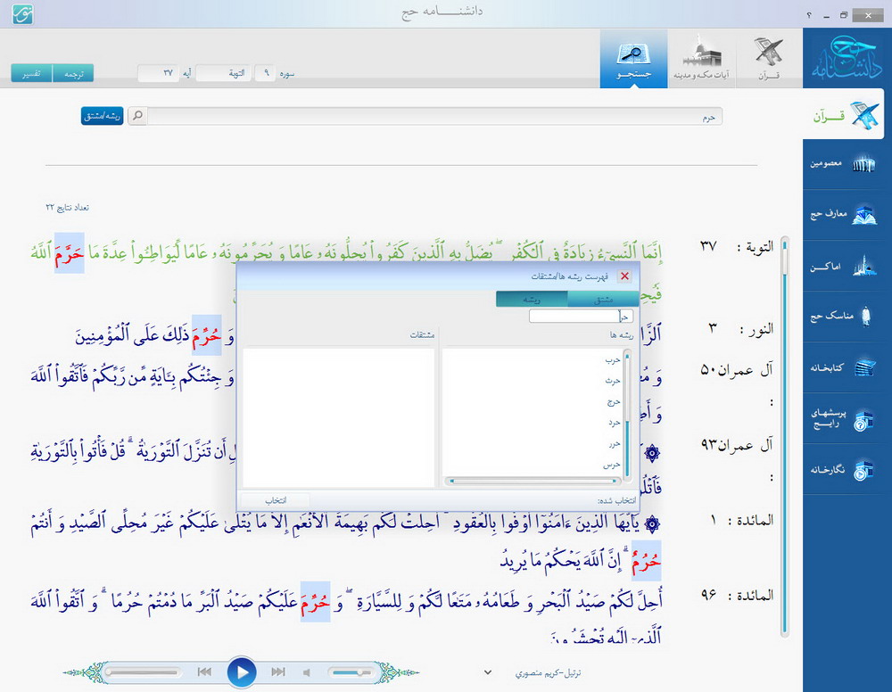Skip to next verse in player
Viewport: 892px width, 692px height.
tap(278, 672)
